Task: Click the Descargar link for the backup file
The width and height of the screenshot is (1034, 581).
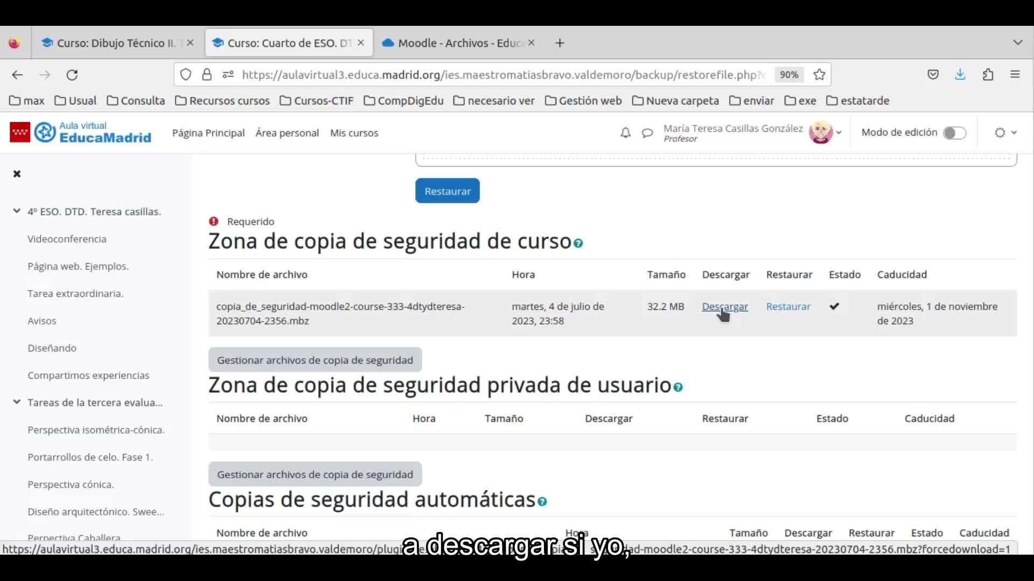Action: click(724, 307)
